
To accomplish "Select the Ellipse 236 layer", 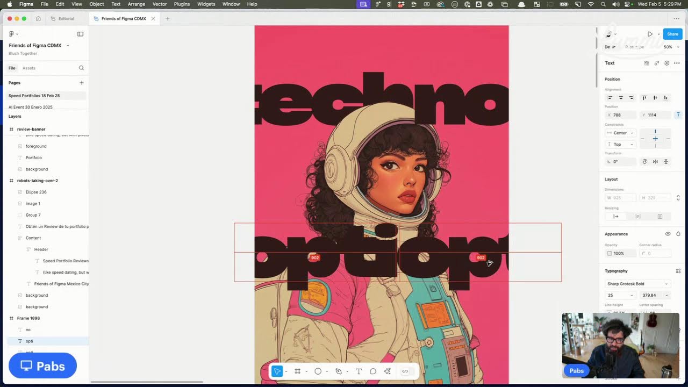I will [x=36, y=192].
